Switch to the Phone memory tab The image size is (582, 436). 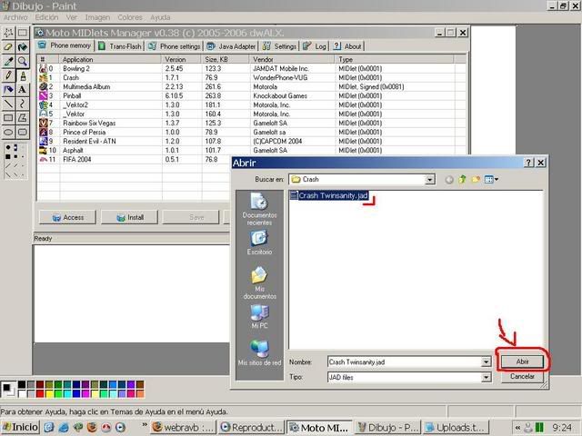pyautogui.click(x=65, y=45)
